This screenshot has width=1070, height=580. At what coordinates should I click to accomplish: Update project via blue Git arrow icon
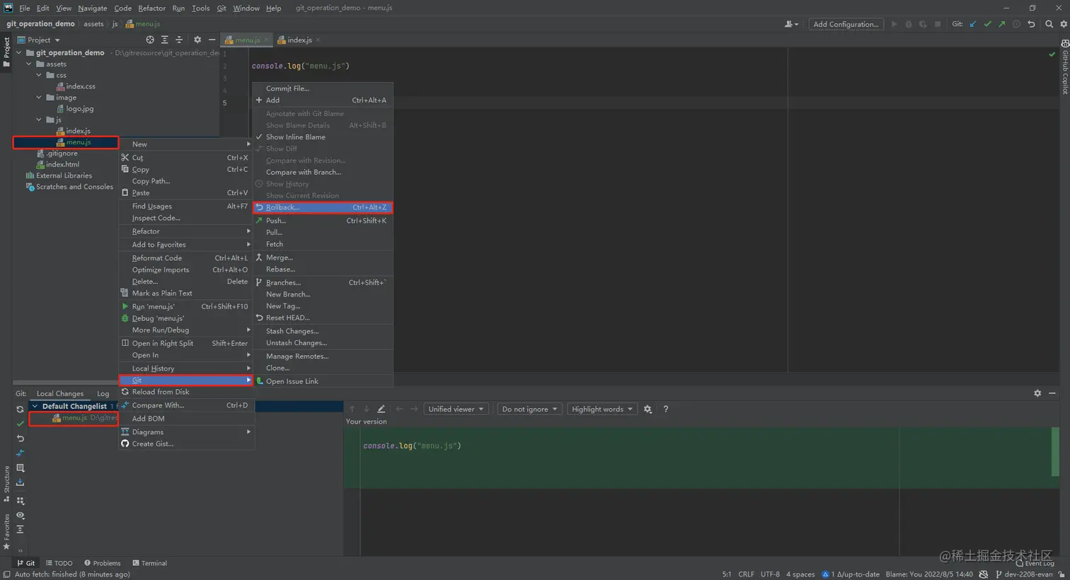973,23
